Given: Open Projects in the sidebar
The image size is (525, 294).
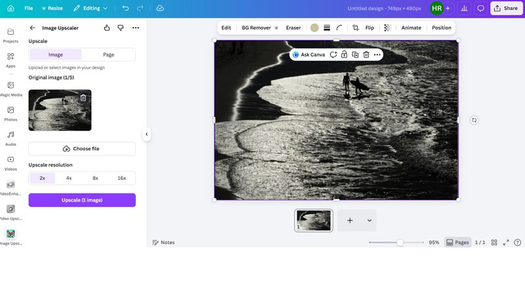Looking at the screenshot, I should (x=10, y=35).
